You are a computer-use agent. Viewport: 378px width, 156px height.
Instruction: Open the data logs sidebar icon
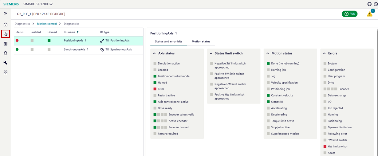tap(6, 44)
